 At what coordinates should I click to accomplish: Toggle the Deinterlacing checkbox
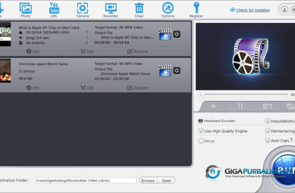click(267, 131)
